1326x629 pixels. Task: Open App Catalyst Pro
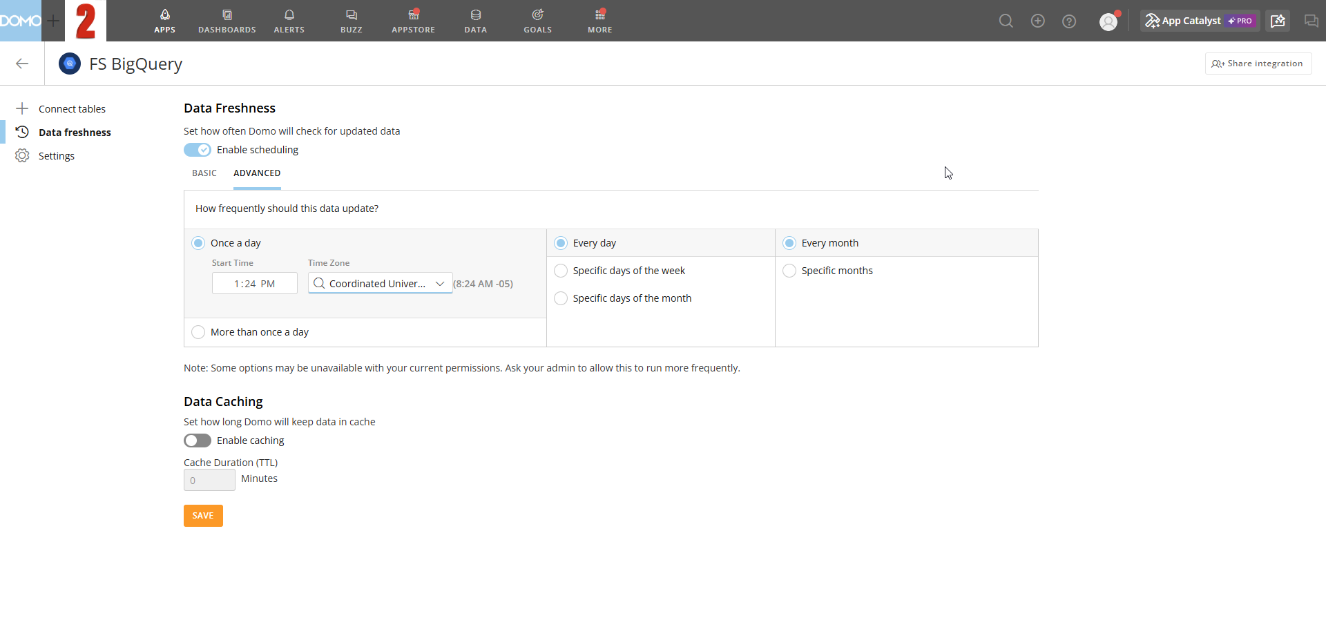tap(1200, 21)
